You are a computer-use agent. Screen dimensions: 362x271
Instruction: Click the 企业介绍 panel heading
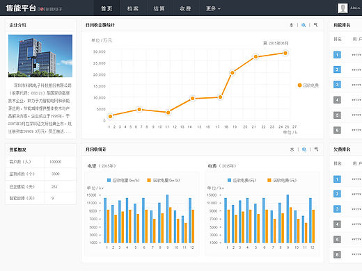[x=18, y=25]
